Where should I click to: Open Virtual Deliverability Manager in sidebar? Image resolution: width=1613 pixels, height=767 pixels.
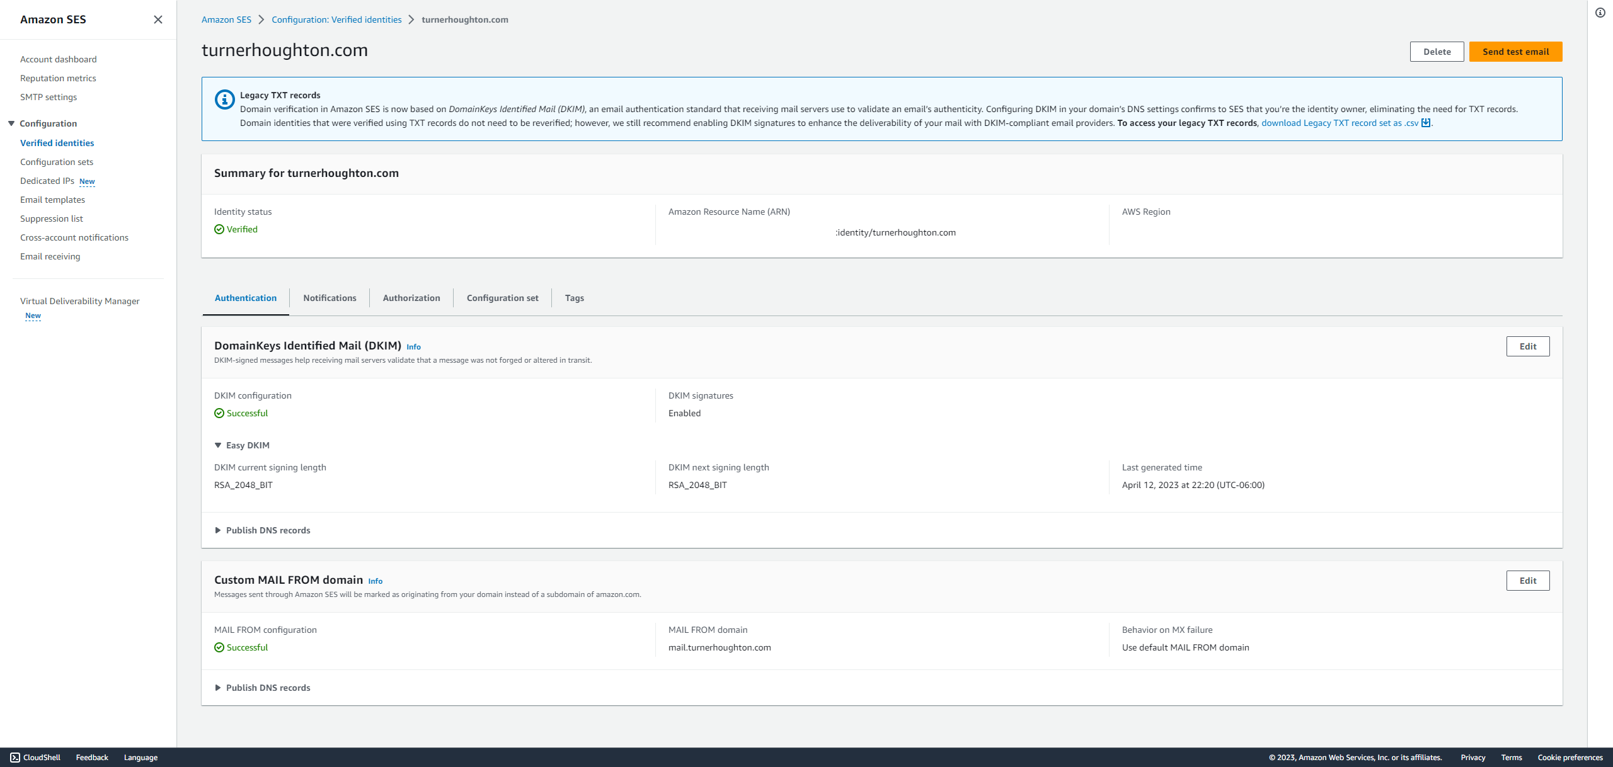[x=80, y=301]
